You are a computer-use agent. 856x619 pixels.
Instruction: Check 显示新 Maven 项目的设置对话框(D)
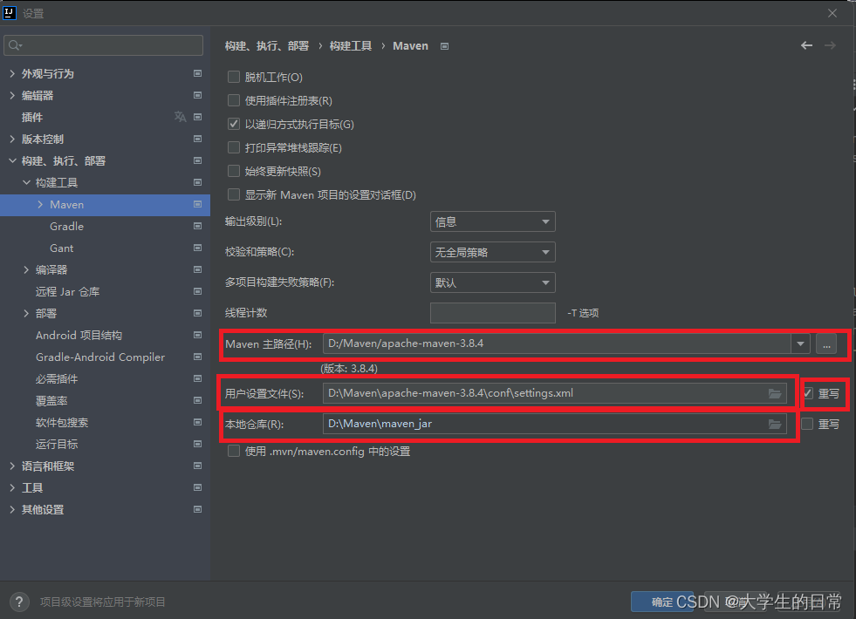[234, 194]
